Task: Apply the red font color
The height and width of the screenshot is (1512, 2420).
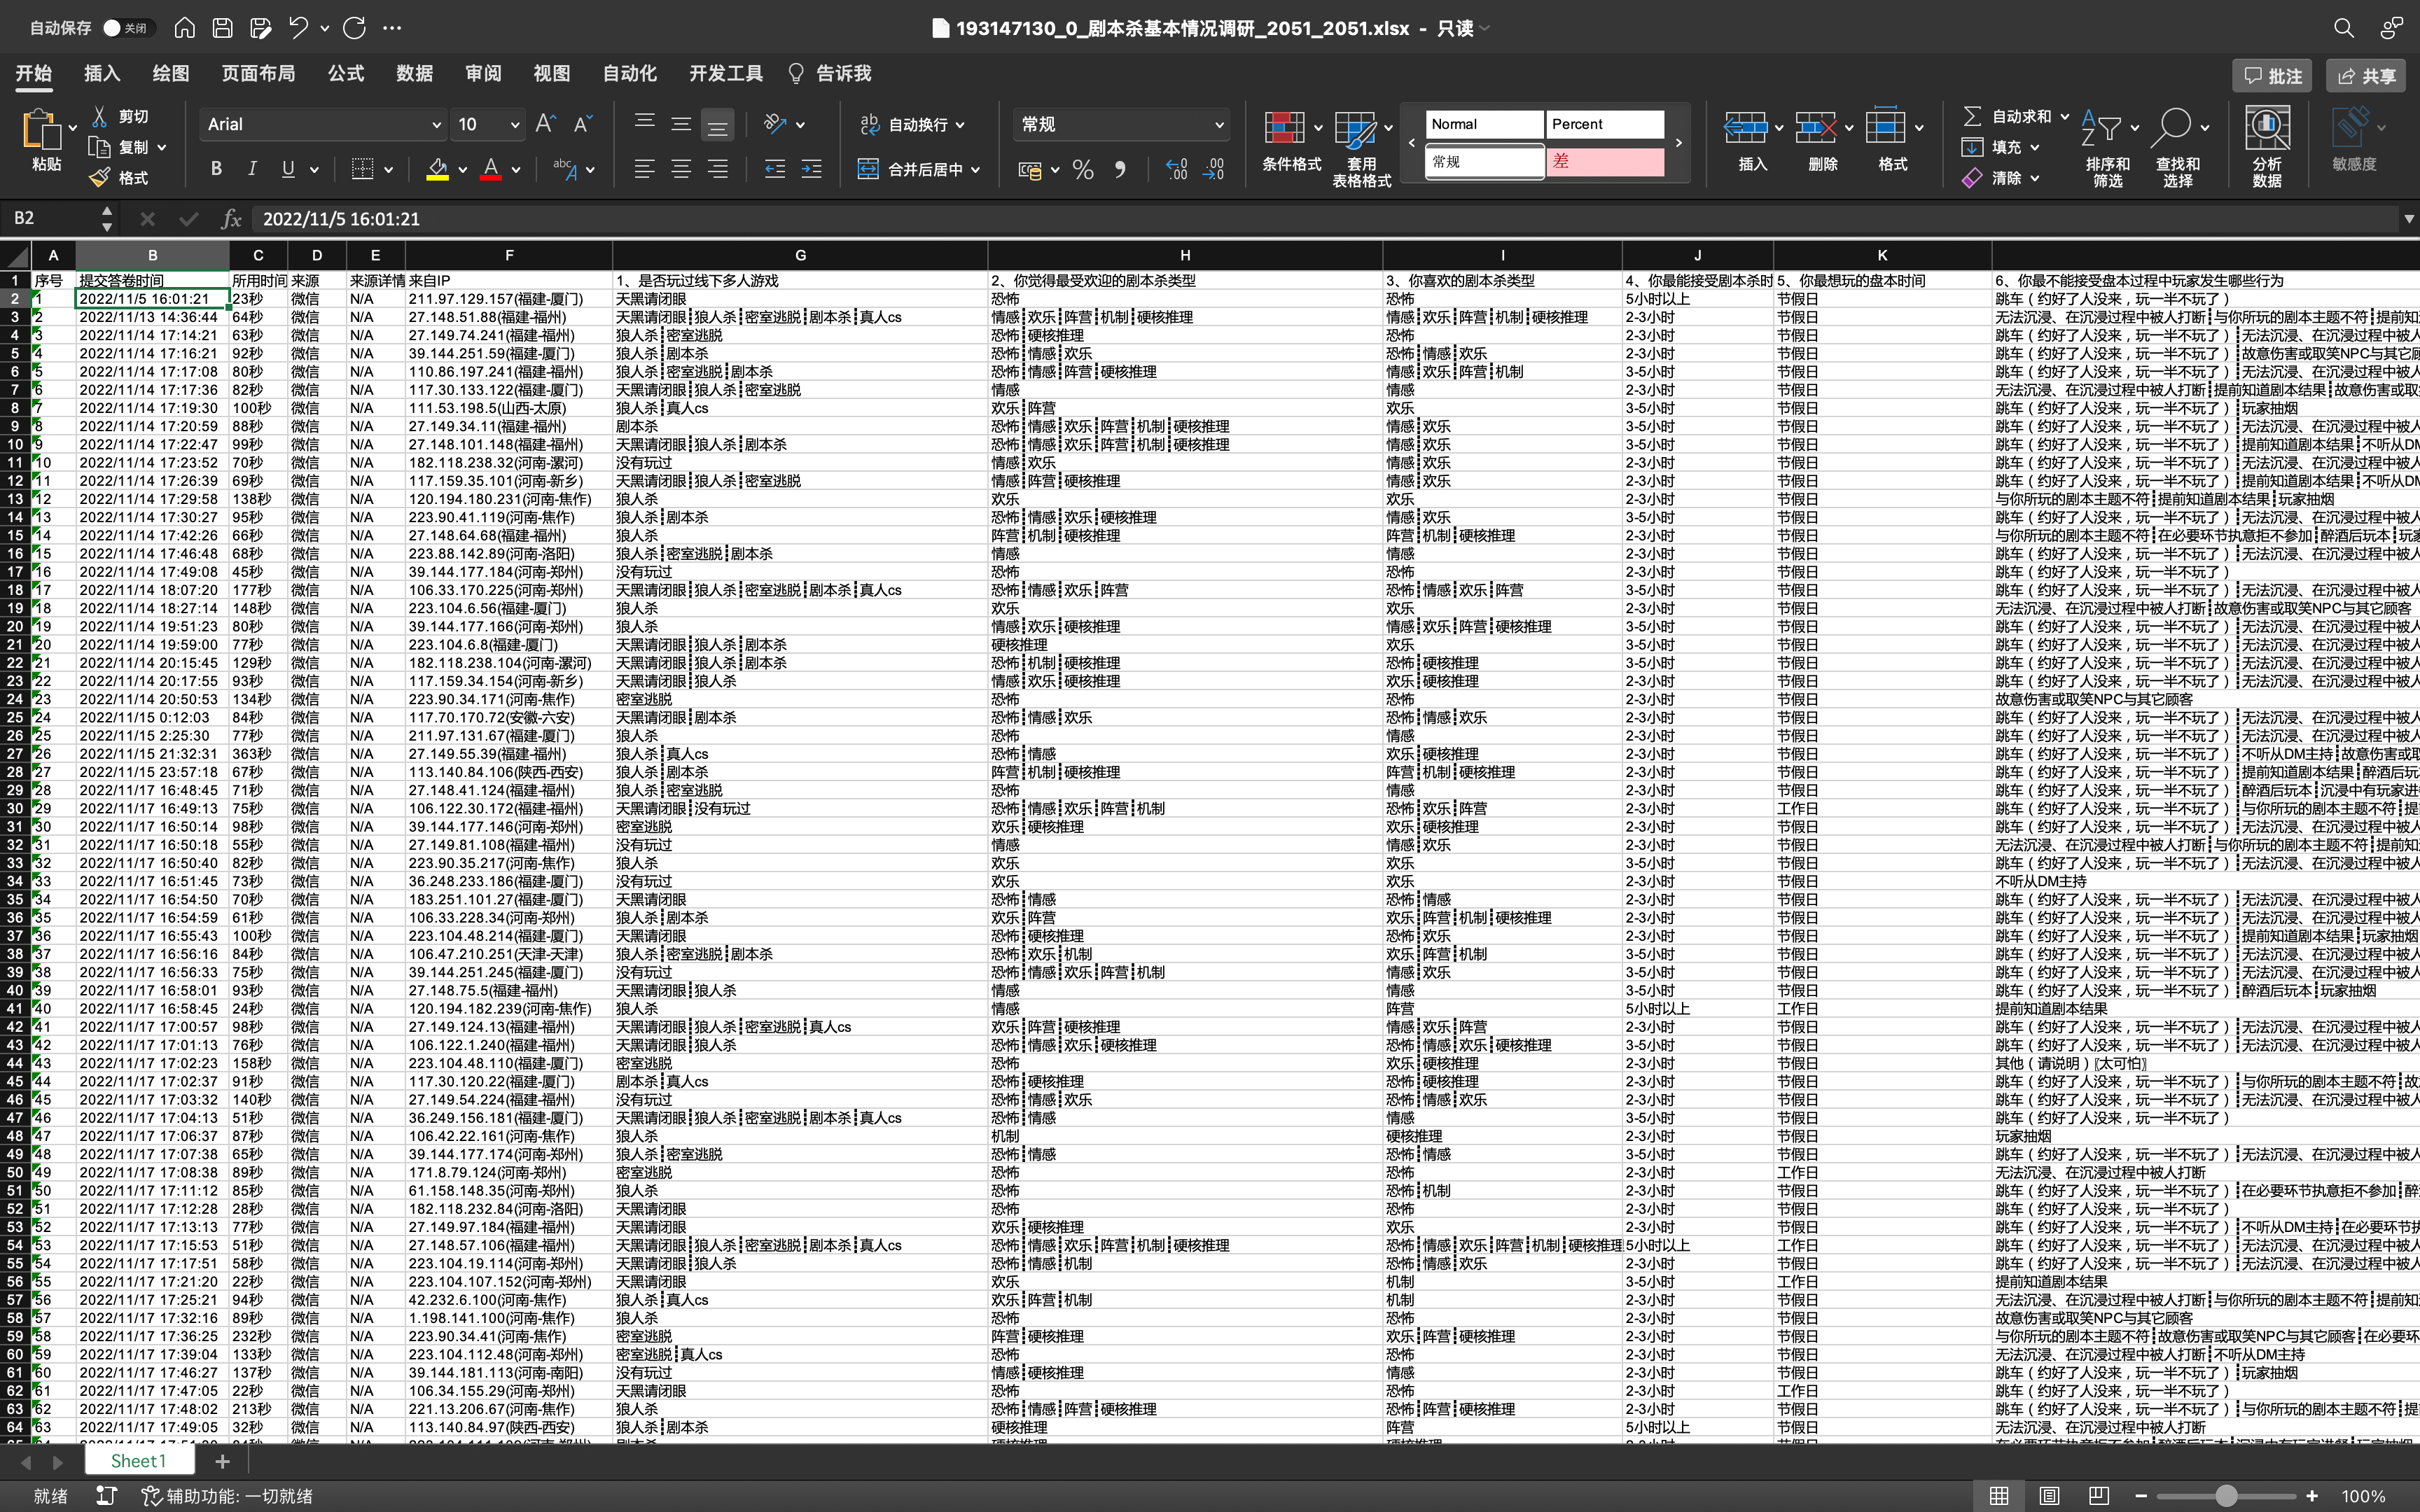Action: pyautogui.click(x=490, y=169)
